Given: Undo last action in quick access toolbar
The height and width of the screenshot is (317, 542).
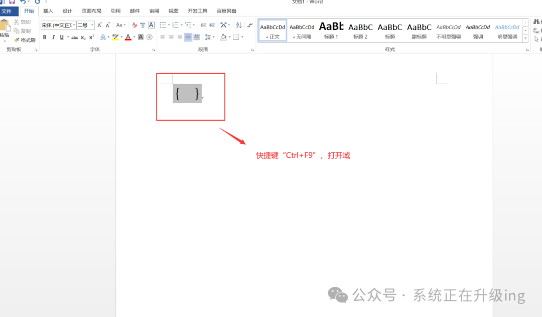Looking at the screenshot, I should pyautogui.click(x=23, y=2).
